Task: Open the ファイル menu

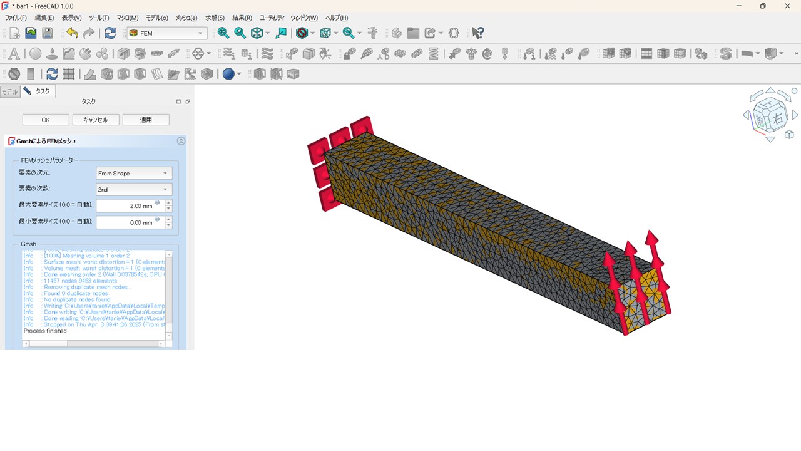Action: pyautogui.click(x=16, y=18)
